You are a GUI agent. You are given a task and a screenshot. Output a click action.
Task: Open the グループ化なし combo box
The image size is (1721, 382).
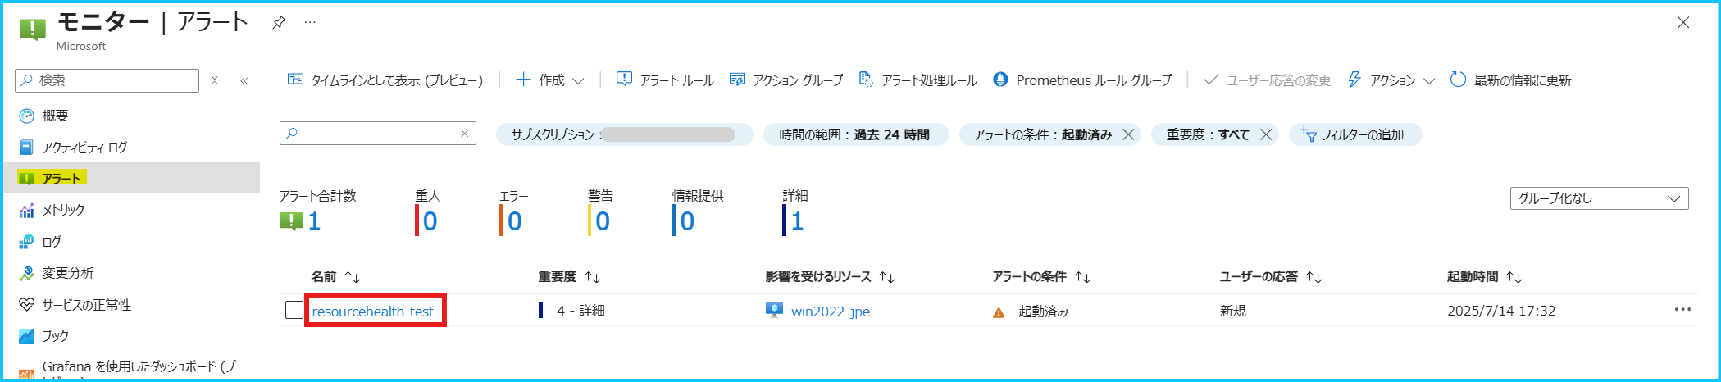[x=1599, y=198]
